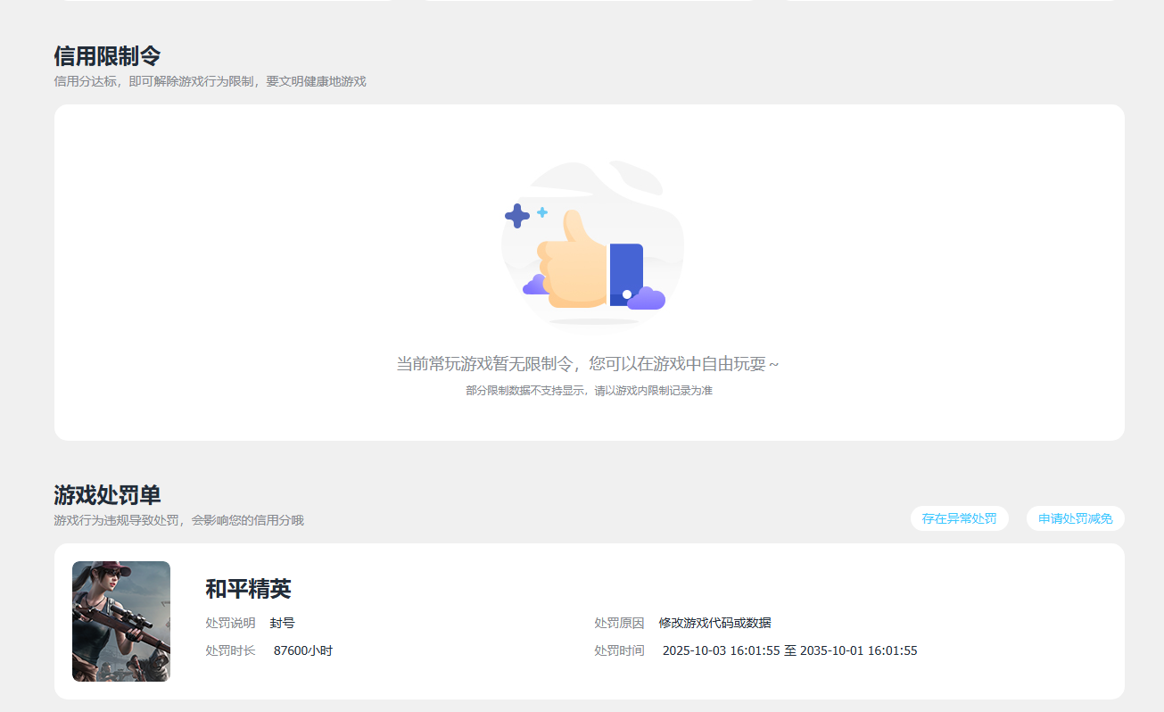The height and width of the screenshot is (712, 1164).
Task: Click the 处罚时间 label
Action: click(619, 650)
